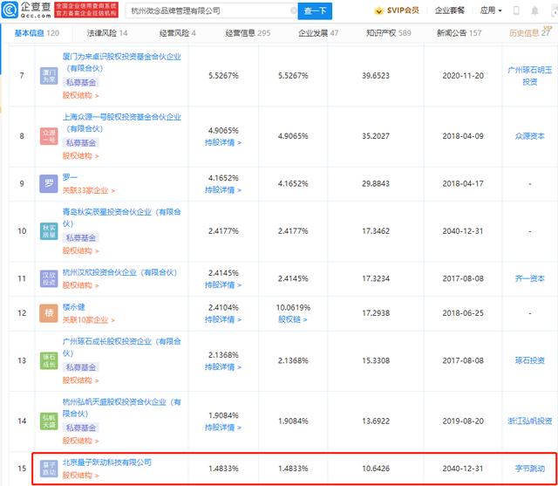Open 众源资本 related link
558x486 pixels.
coord(529,136)
